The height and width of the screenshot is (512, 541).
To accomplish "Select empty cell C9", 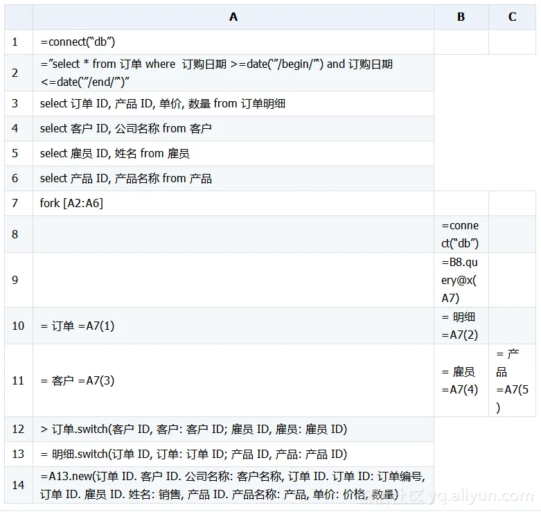I will click(513, 280).
